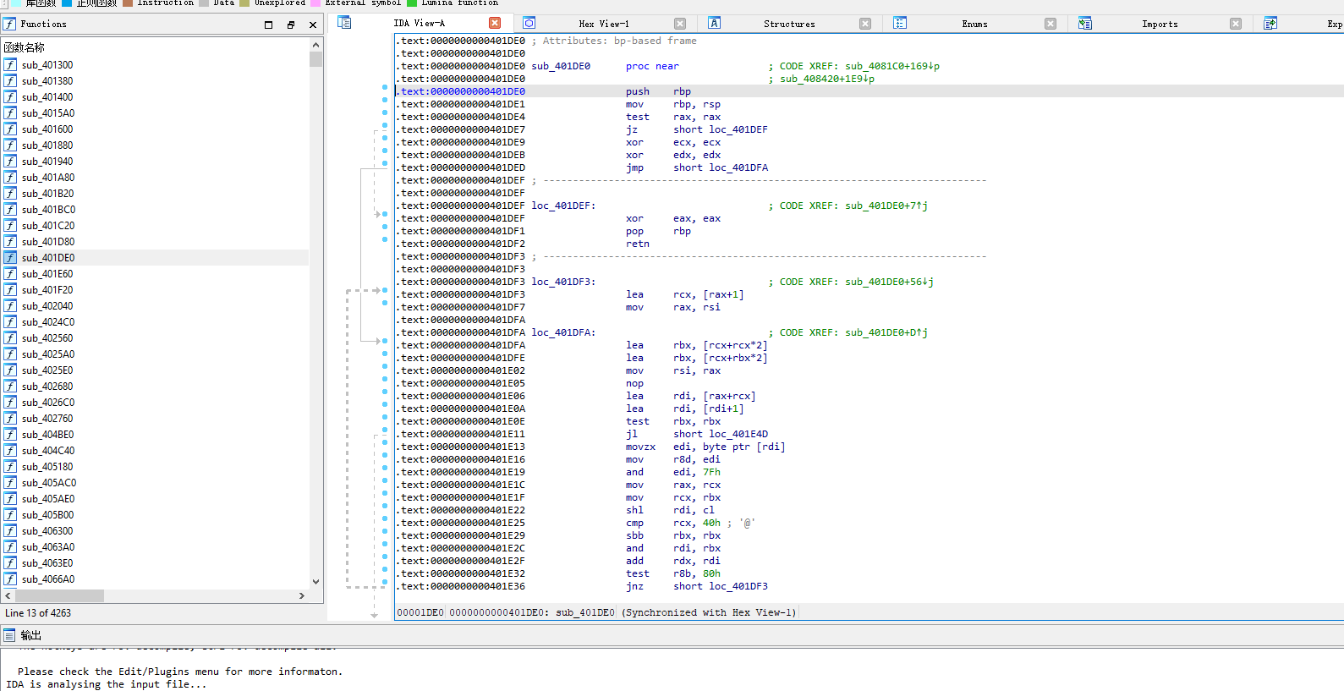The height and width of the screenshot is (691, 1344).
Task: Close the Hex View-1 tab
Action: point(680,24)
